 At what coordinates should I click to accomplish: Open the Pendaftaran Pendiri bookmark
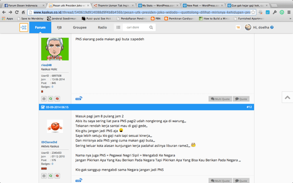132,18
